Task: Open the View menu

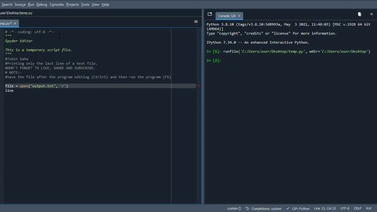Action: coord(95,5)
